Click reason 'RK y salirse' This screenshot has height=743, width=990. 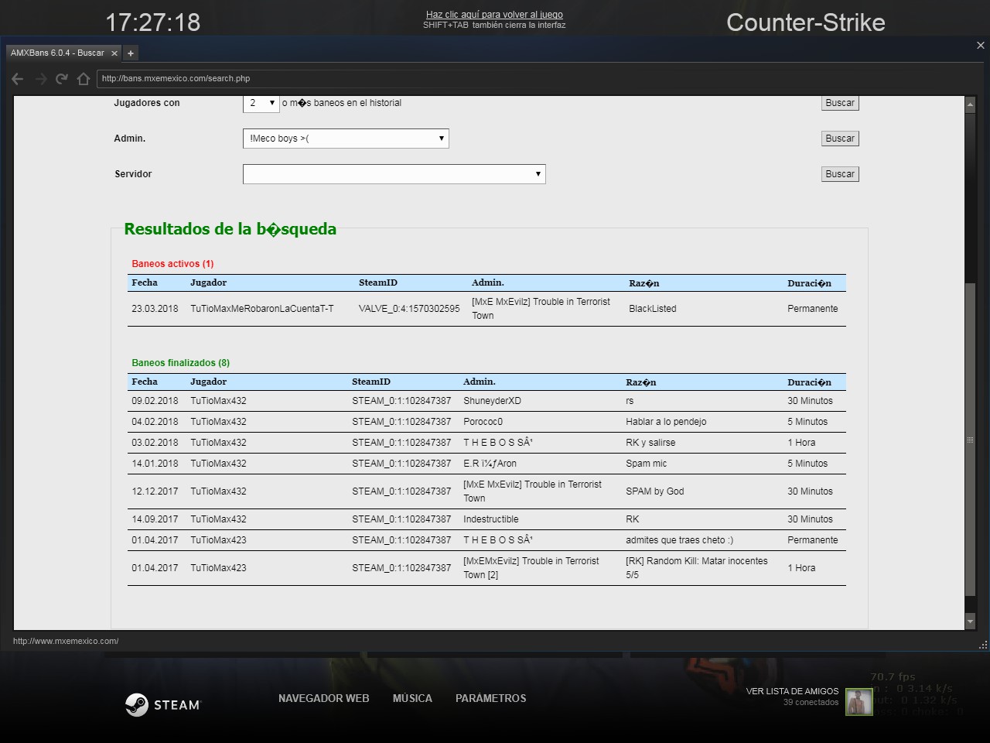click(x=650, y=443)
